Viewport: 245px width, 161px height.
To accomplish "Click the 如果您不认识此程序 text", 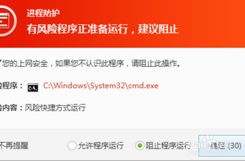I will [90, 64].
